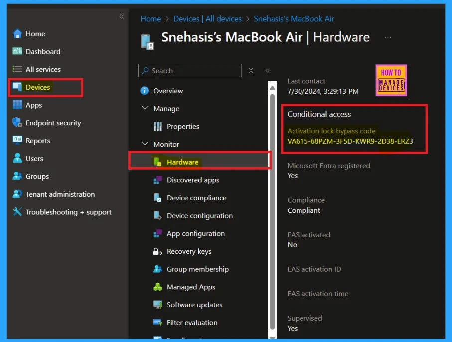
Task: Clear the search box with X button
Action: coord(251,71)
